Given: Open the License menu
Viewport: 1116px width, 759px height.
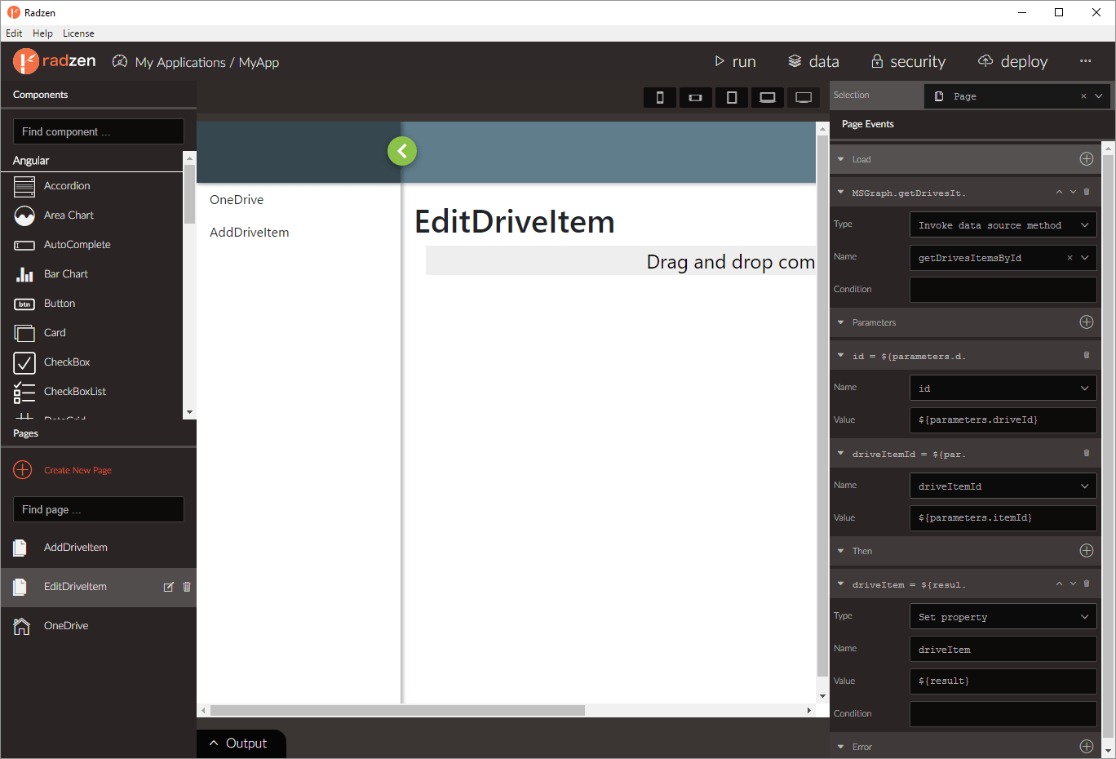Looking at the screenshot, I should [78, 33].
